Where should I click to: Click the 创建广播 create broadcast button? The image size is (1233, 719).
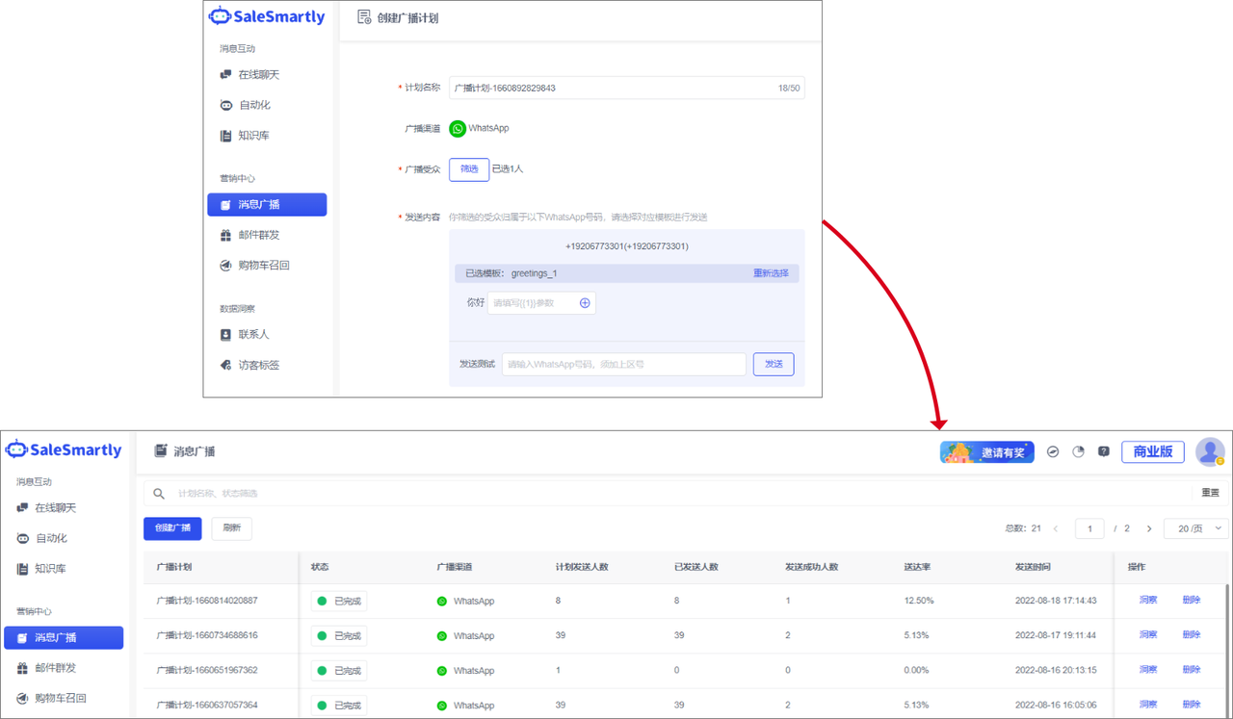[x=172, y=528]
